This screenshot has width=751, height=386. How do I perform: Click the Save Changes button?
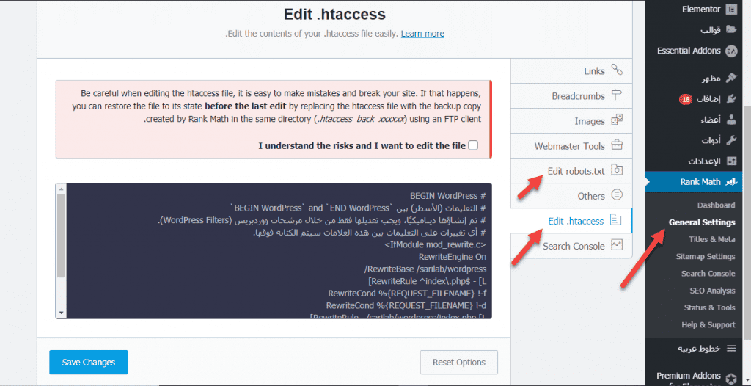pyautogui.click(x=88, y=362)
